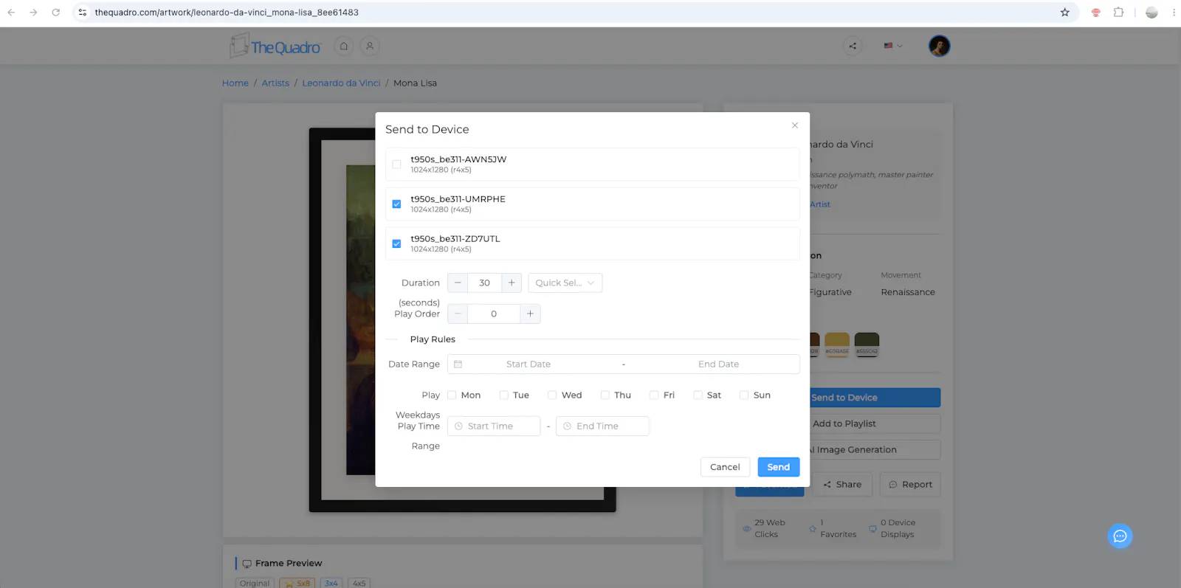Screen dimensions: 1181x588
Task: Click the Start Date field
Action: click(x=528, y=364)
